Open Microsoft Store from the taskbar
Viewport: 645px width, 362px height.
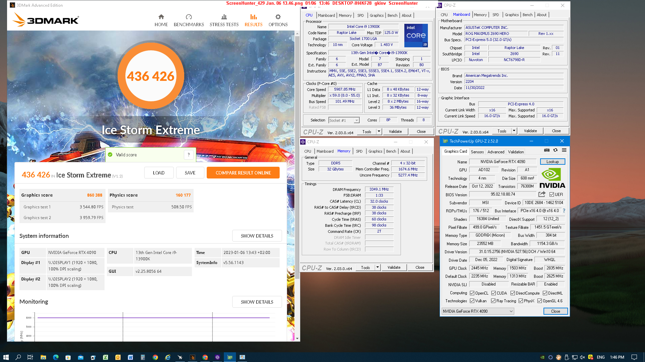(68, 357)
